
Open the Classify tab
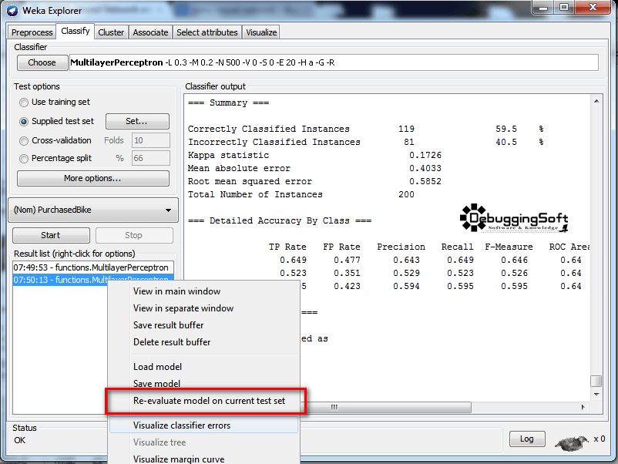tap(76, 31)
